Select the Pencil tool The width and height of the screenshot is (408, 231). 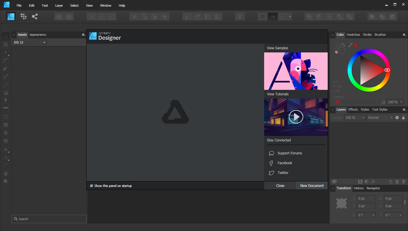6,77
